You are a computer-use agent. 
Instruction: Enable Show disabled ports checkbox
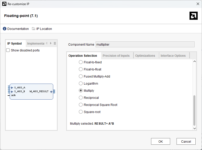click(x=8, y=50)
